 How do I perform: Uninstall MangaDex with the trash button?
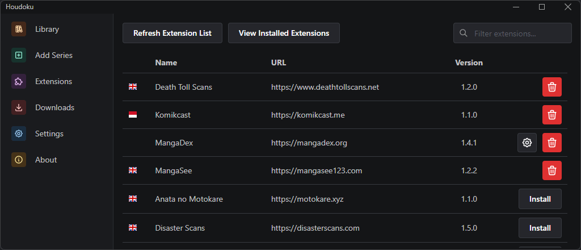point(551,143)
